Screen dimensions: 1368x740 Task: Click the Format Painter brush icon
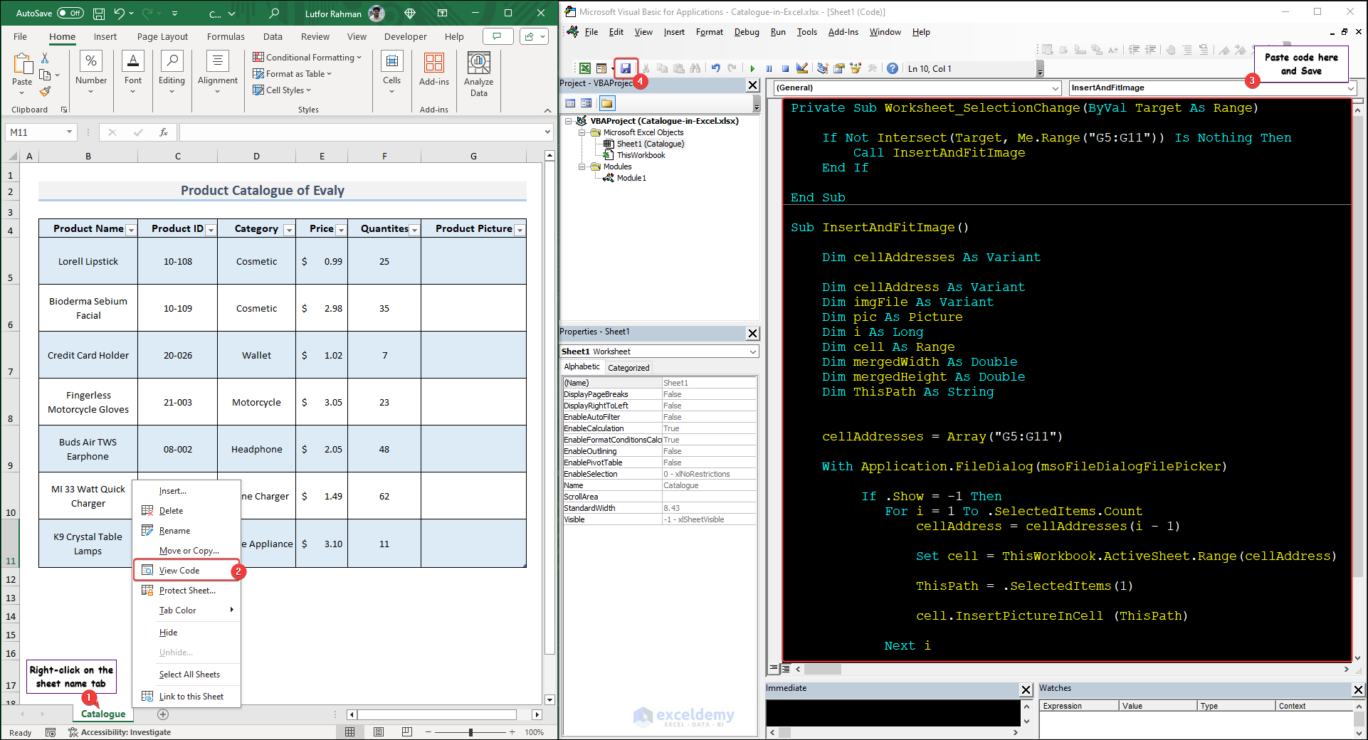pos(45,92)
